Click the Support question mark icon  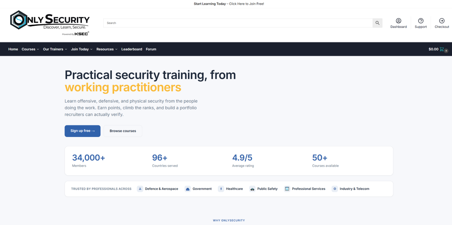click(x=421, y=21)
